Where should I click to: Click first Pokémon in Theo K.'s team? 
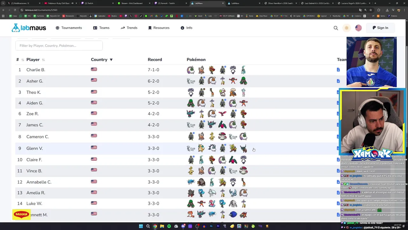pyautogui.click(x=191, y=92)
